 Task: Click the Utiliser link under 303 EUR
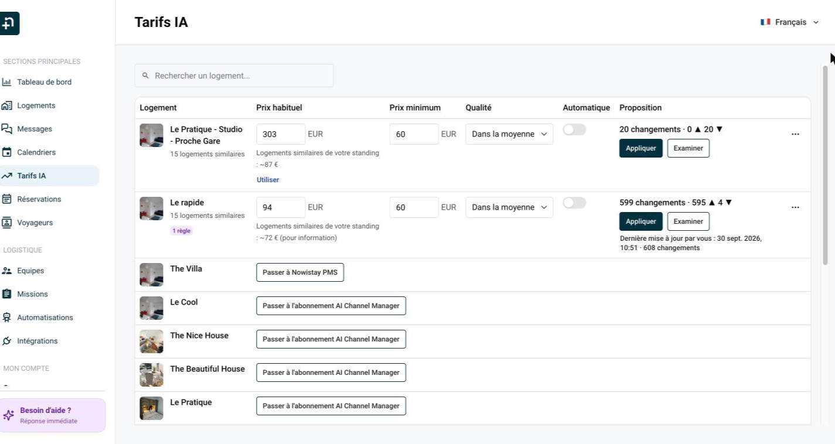click(x=268, y=180)
